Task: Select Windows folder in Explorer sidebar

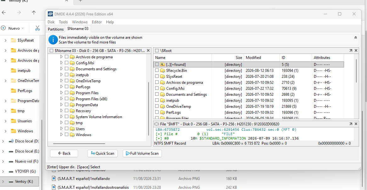Action: point(25,131)
